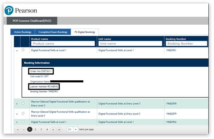Screen dimensions: 214x139
Task: Expand the booking 19682878 row details
Action: (x=17, y=103)
